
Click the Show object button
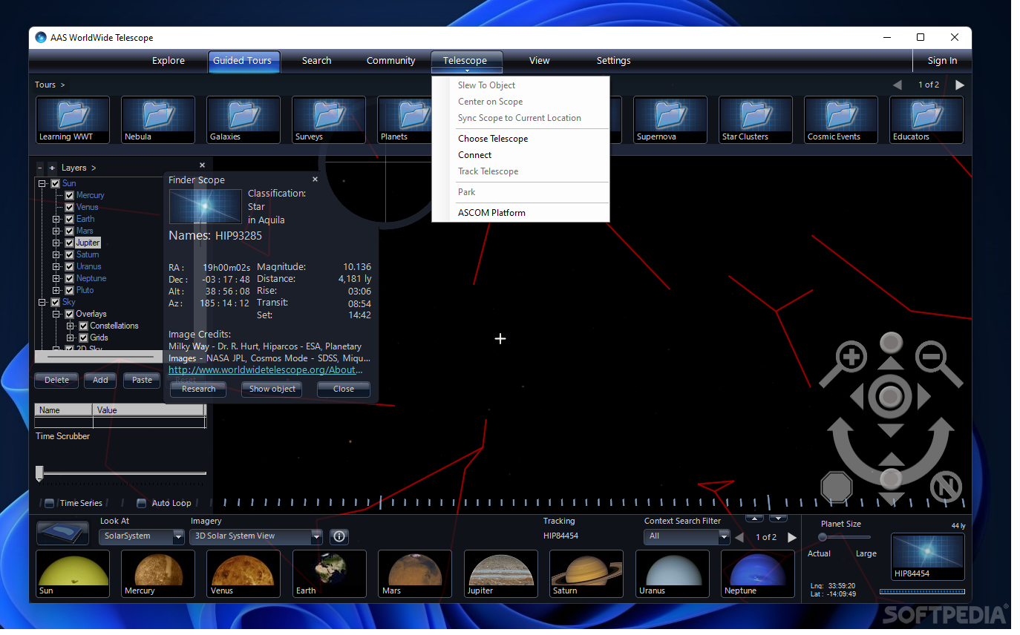(x=272, y=389)
